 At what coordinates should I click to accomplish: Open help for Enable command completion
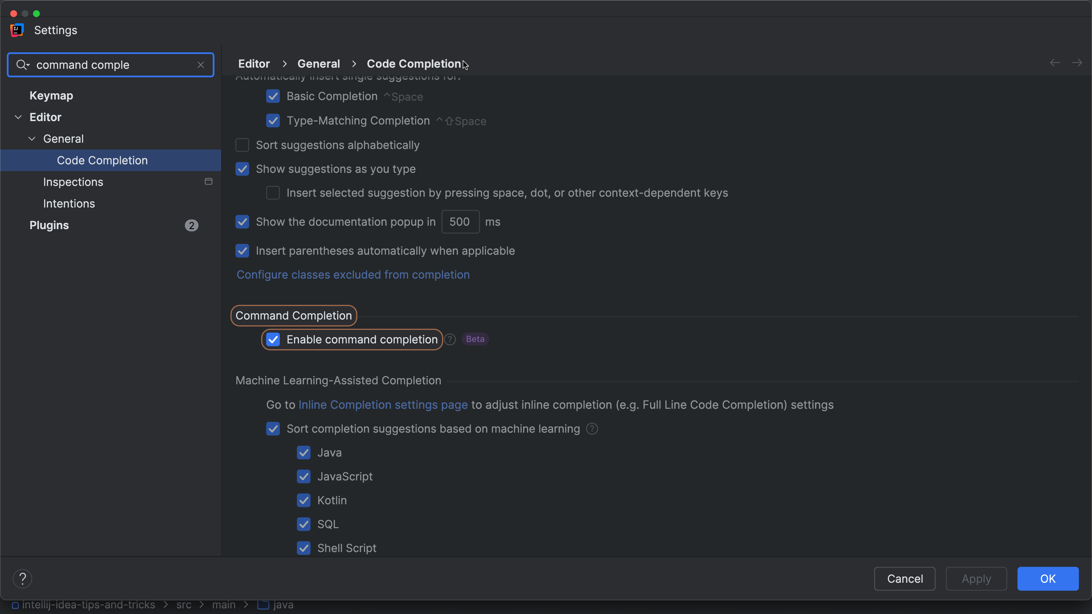click(x=450, y=339)
